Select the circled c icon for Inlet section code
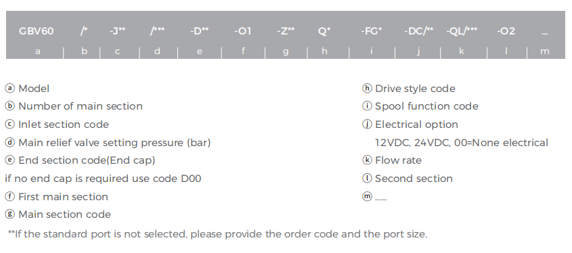 pos(10,124)
